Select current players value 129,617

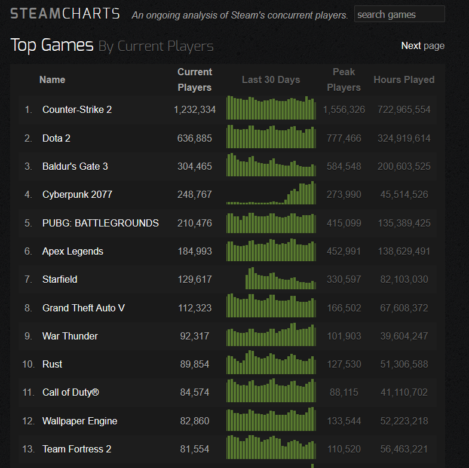tap(195, 280)
